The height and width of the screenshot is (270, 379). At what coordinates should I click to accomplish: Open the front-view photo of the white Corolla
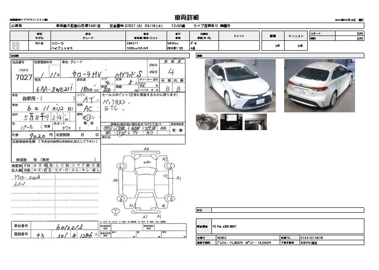(240, 86)
